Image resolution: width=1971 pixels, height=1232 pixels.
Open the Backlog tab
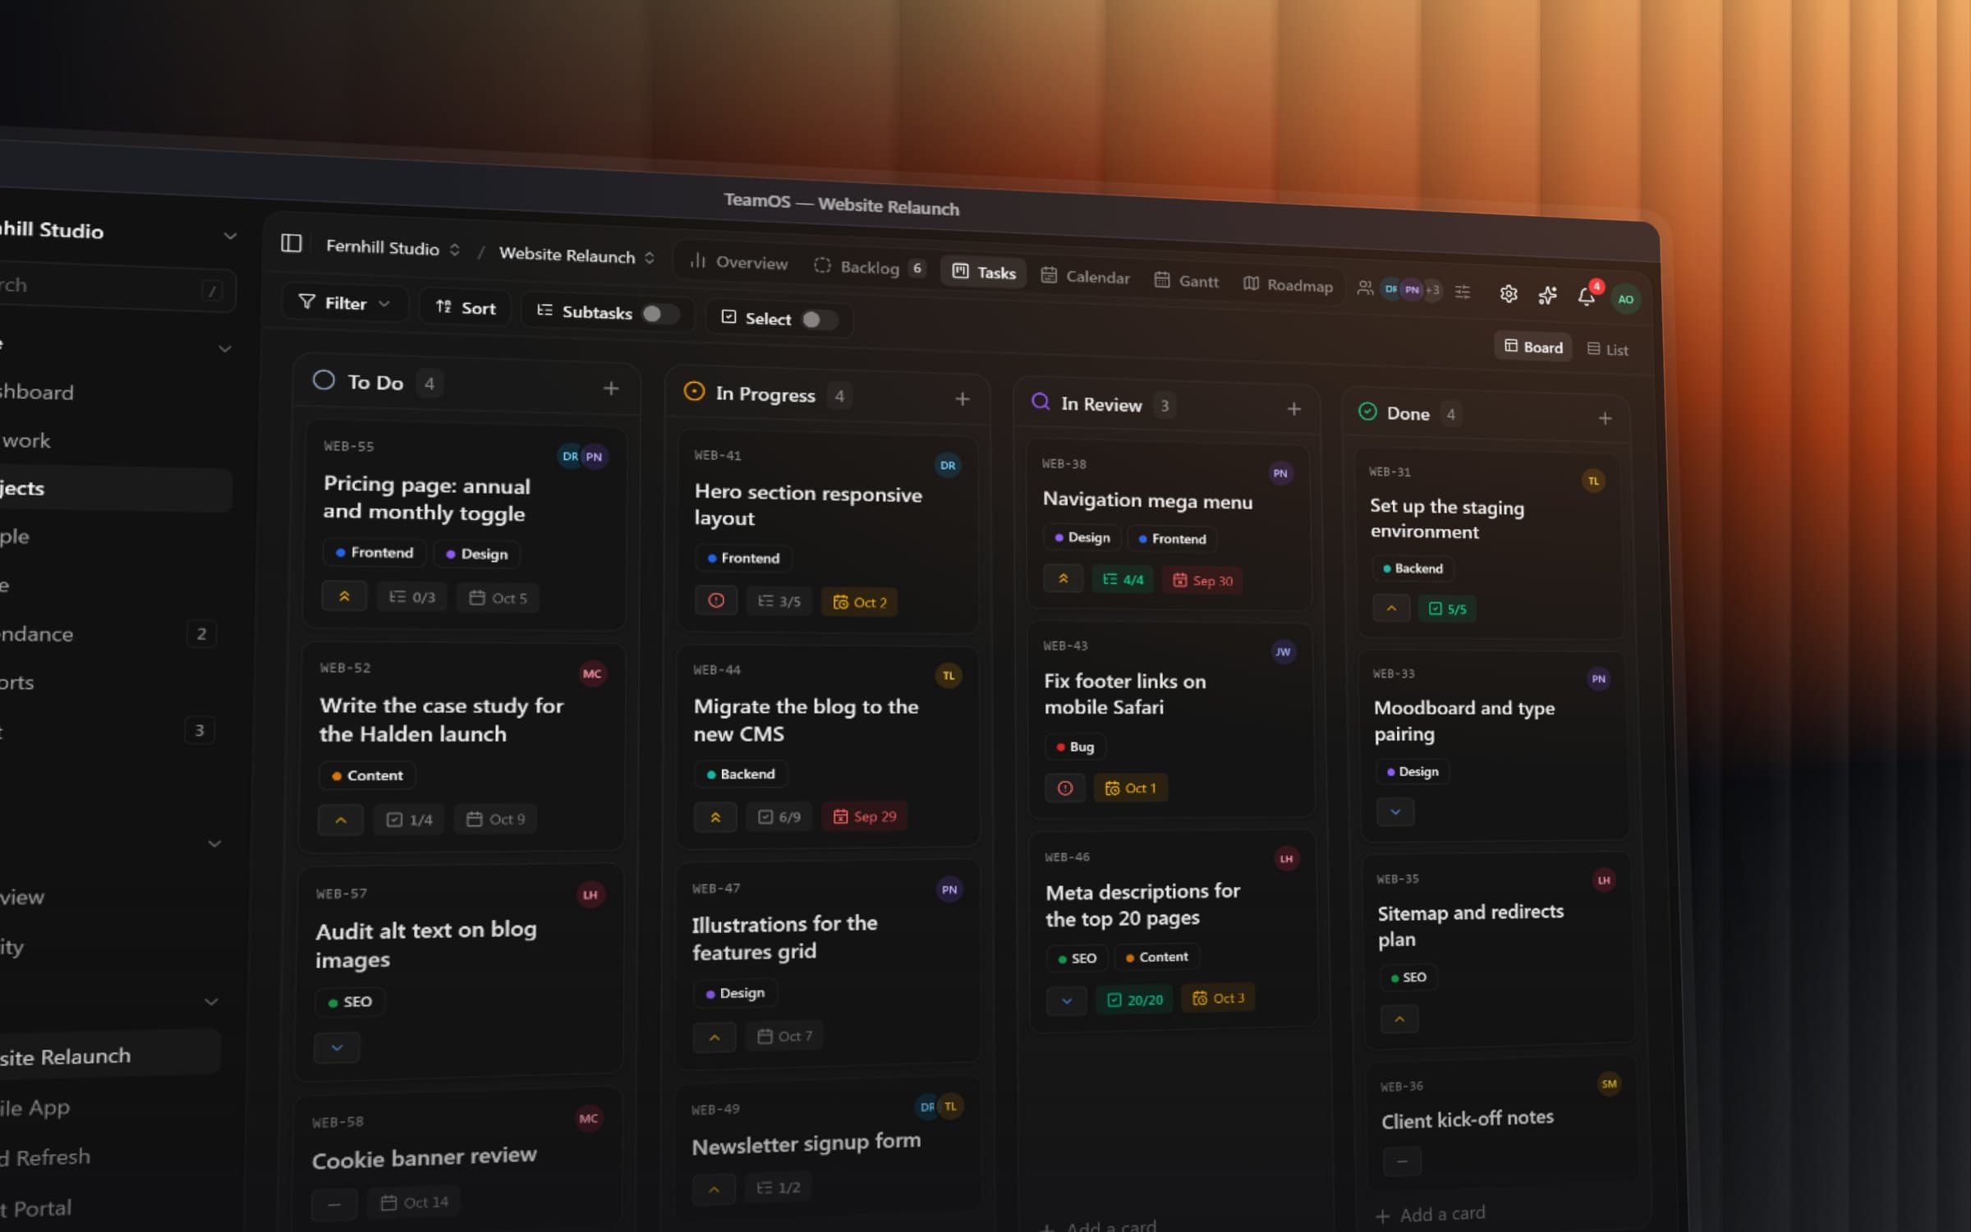click(x=870, y=268)
